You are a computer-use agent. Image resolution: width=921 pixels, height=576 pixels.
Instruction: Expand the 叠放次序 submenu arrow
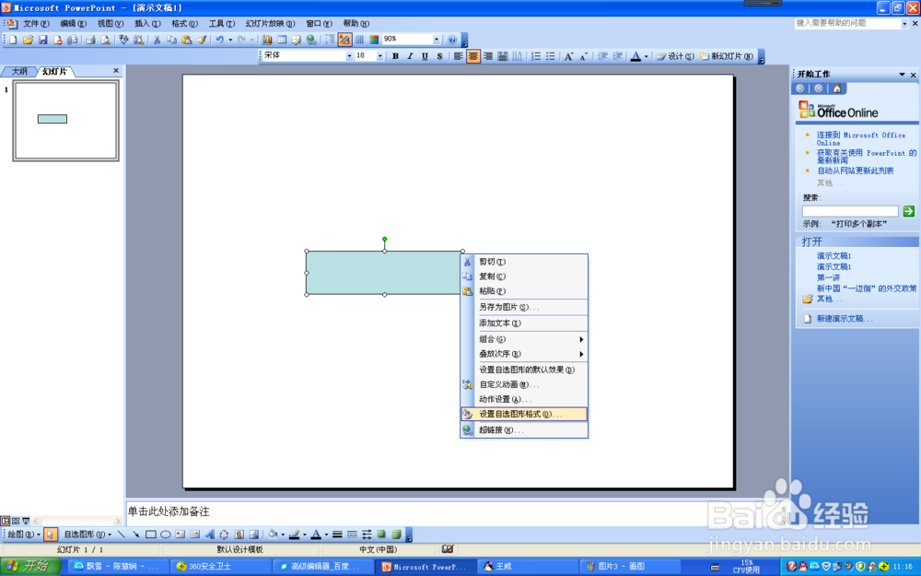[581, 354]
